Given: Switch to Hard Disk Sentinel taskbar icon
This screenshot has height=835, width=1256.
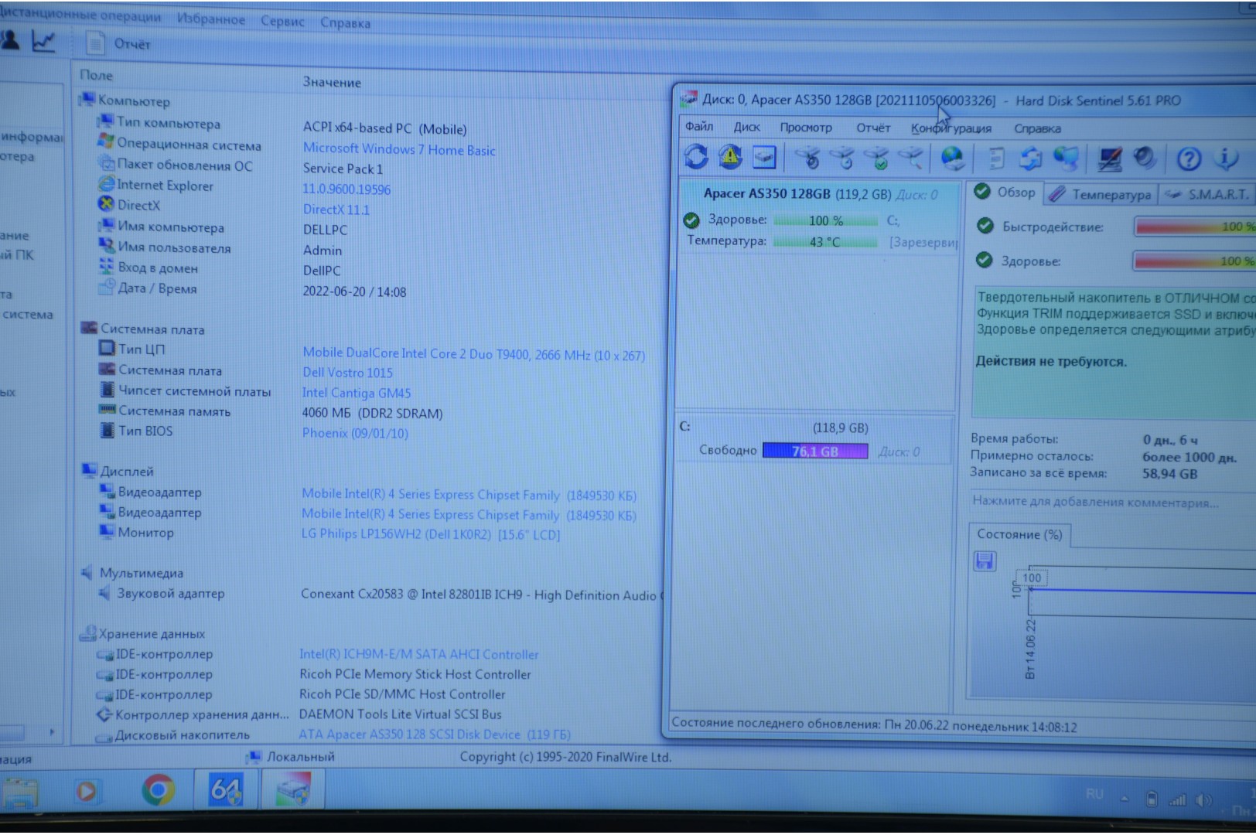Looking at the screenshot, I should (x=292, y=791).
